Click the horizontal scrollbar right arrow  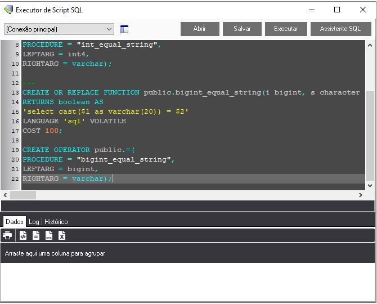[x=361, y=195]
